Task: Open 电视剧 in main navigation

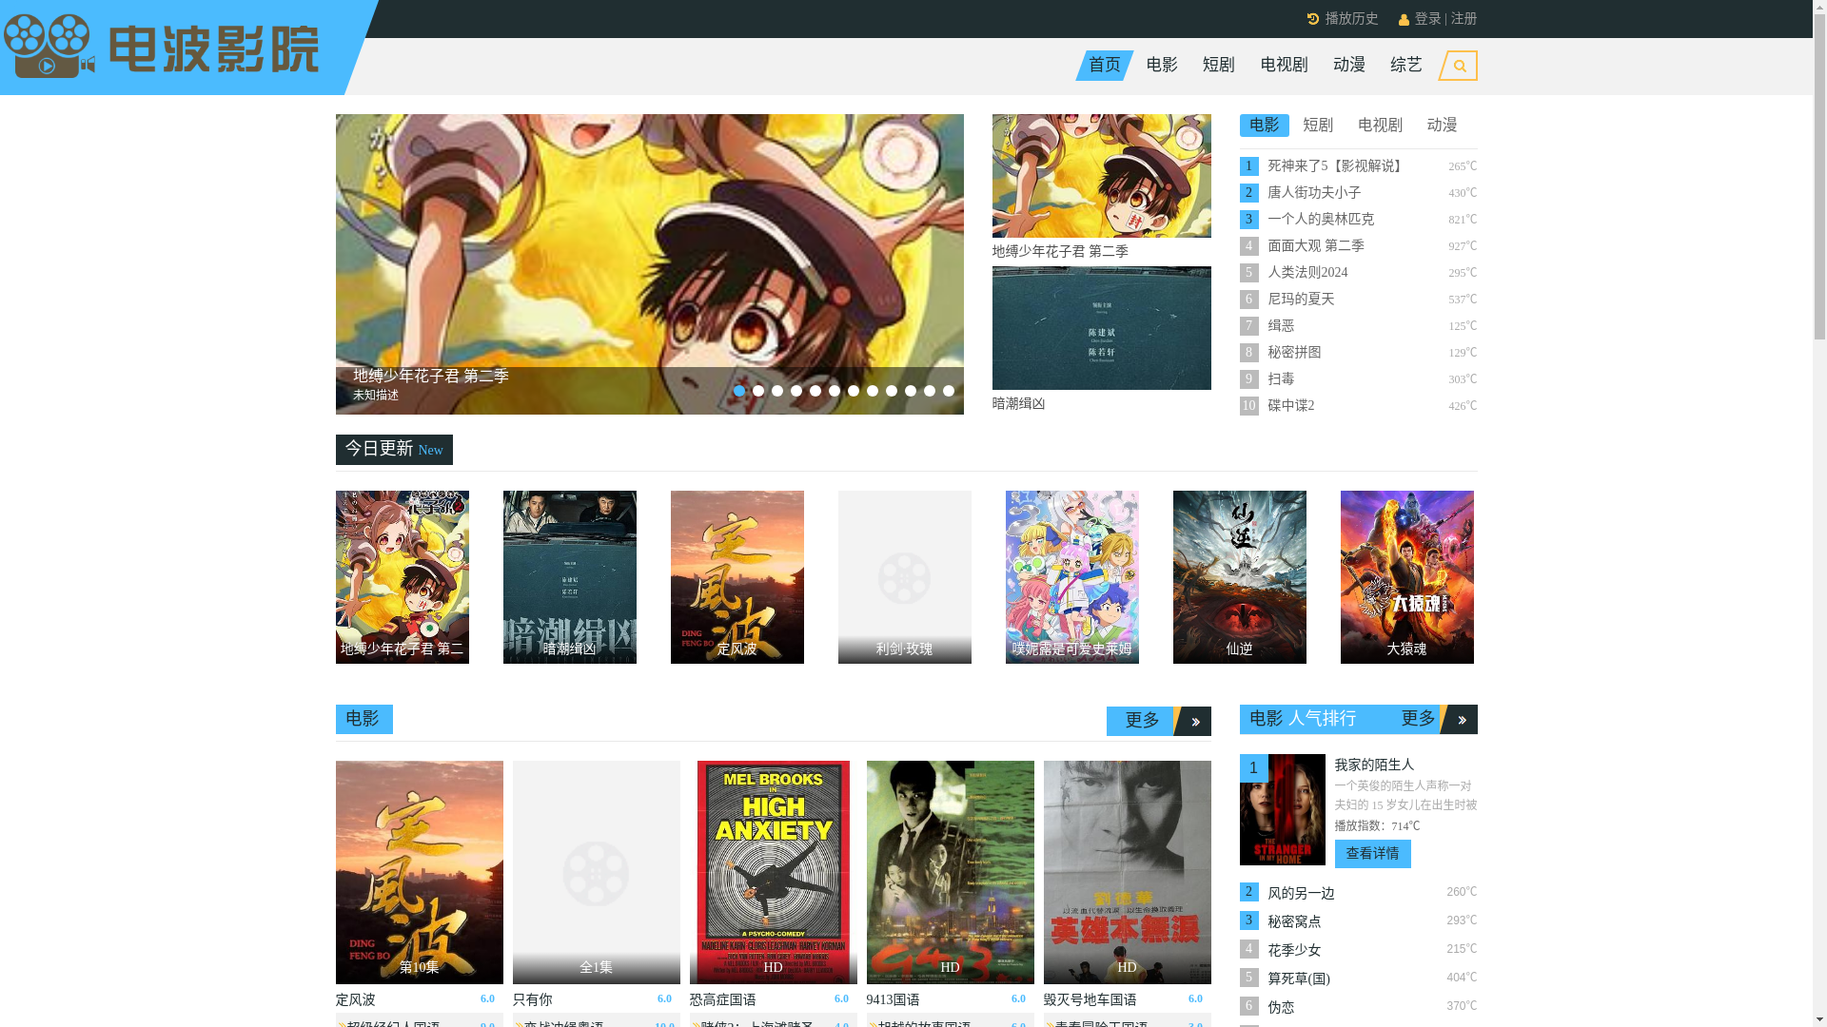Action: click(x=1285, y=66)
